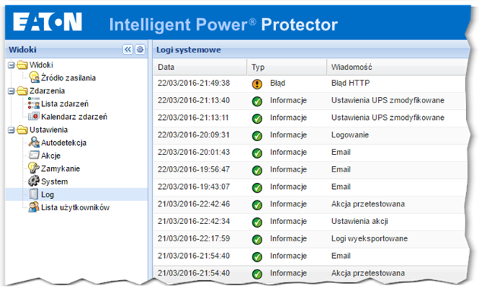Click the green check icon at 21:13:40
Image resolution: width=479 pixels, height=293 pixels.
tap(257, 101)
